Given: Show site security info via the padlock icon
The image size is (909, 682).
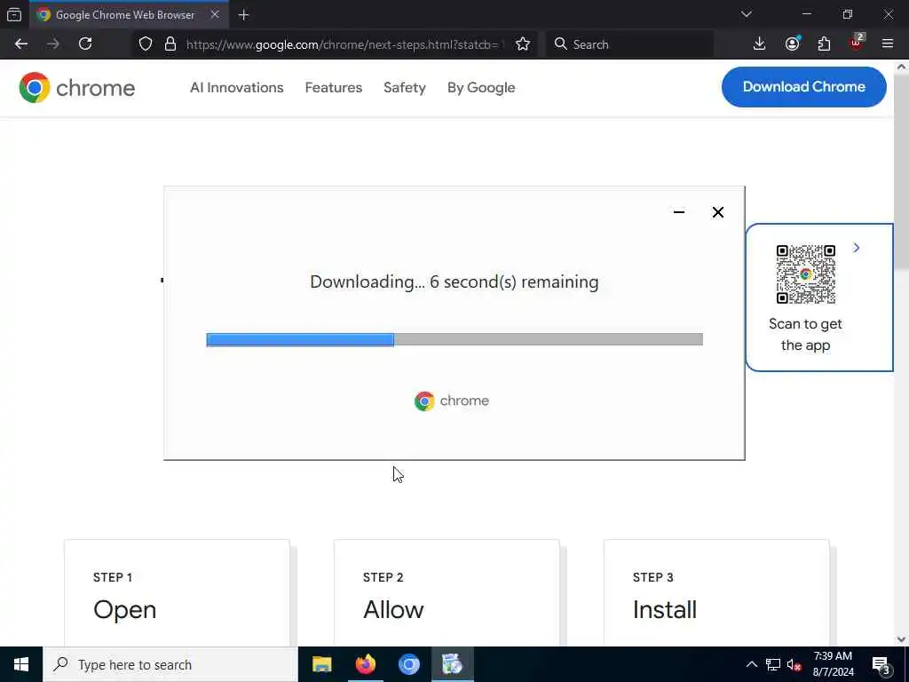Looking at the screenshot, I should click(x=170, y=44).
